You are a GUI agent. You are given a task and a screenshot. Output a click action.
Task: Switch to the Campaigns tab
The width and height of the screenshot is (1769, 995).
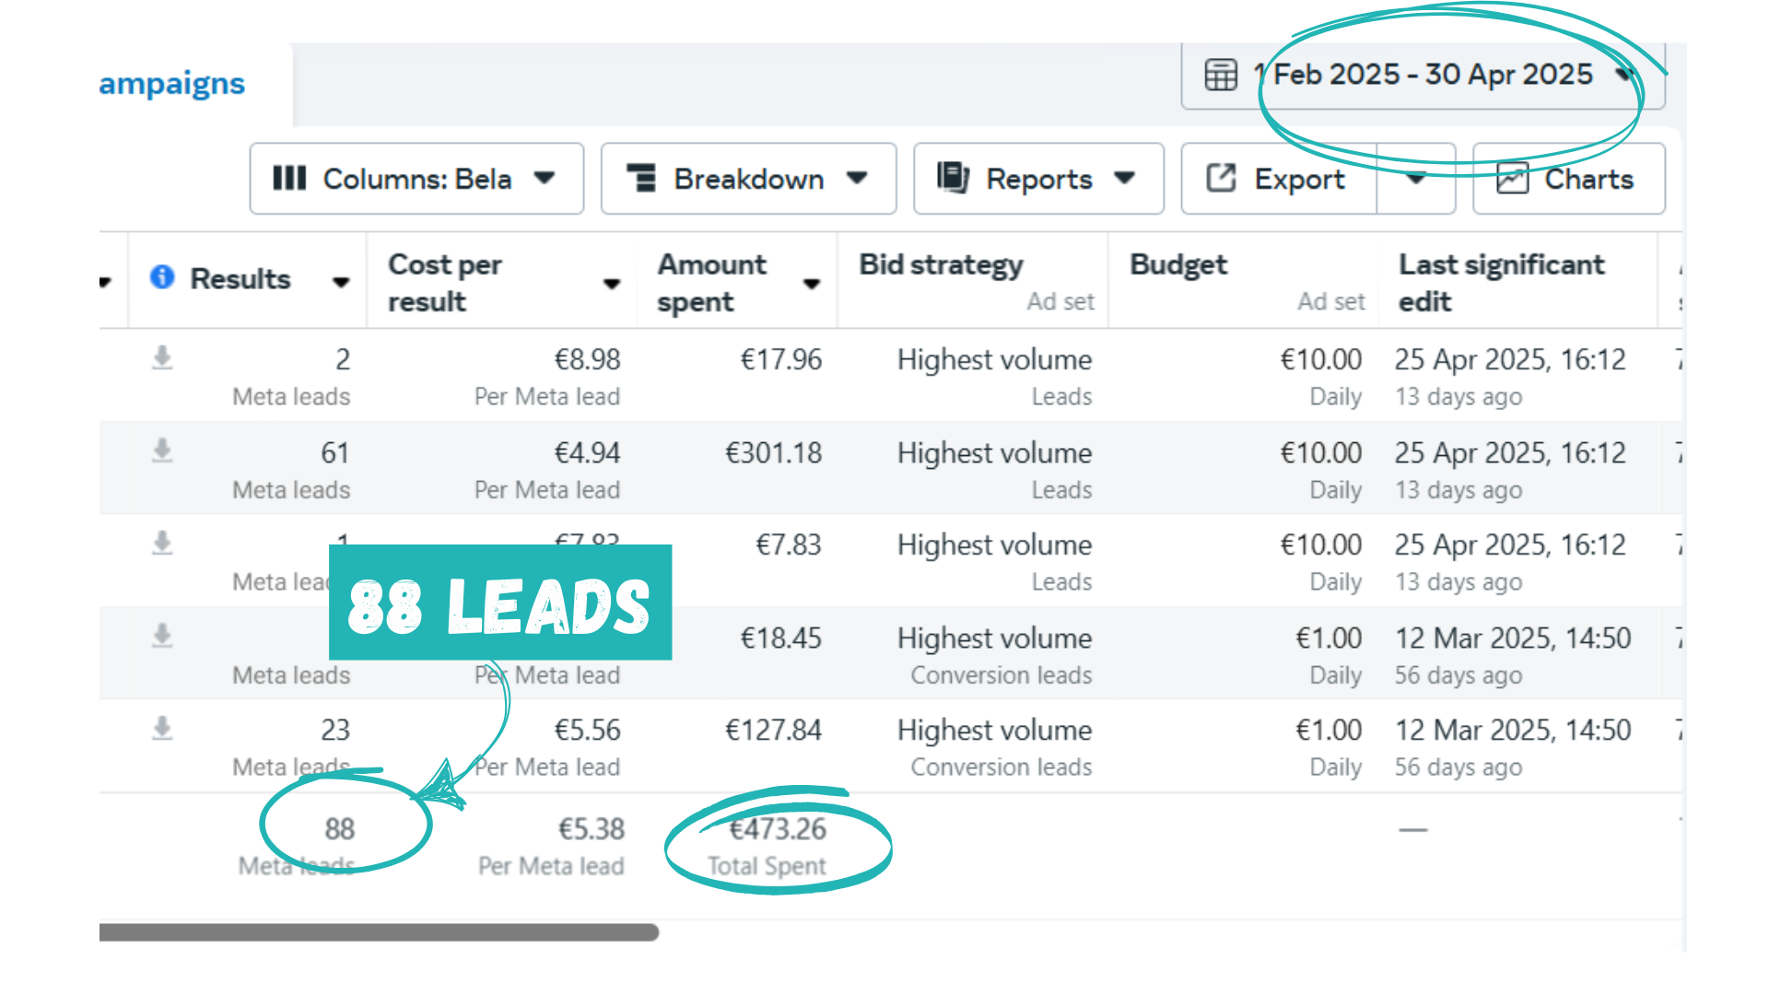coord(172,84)
